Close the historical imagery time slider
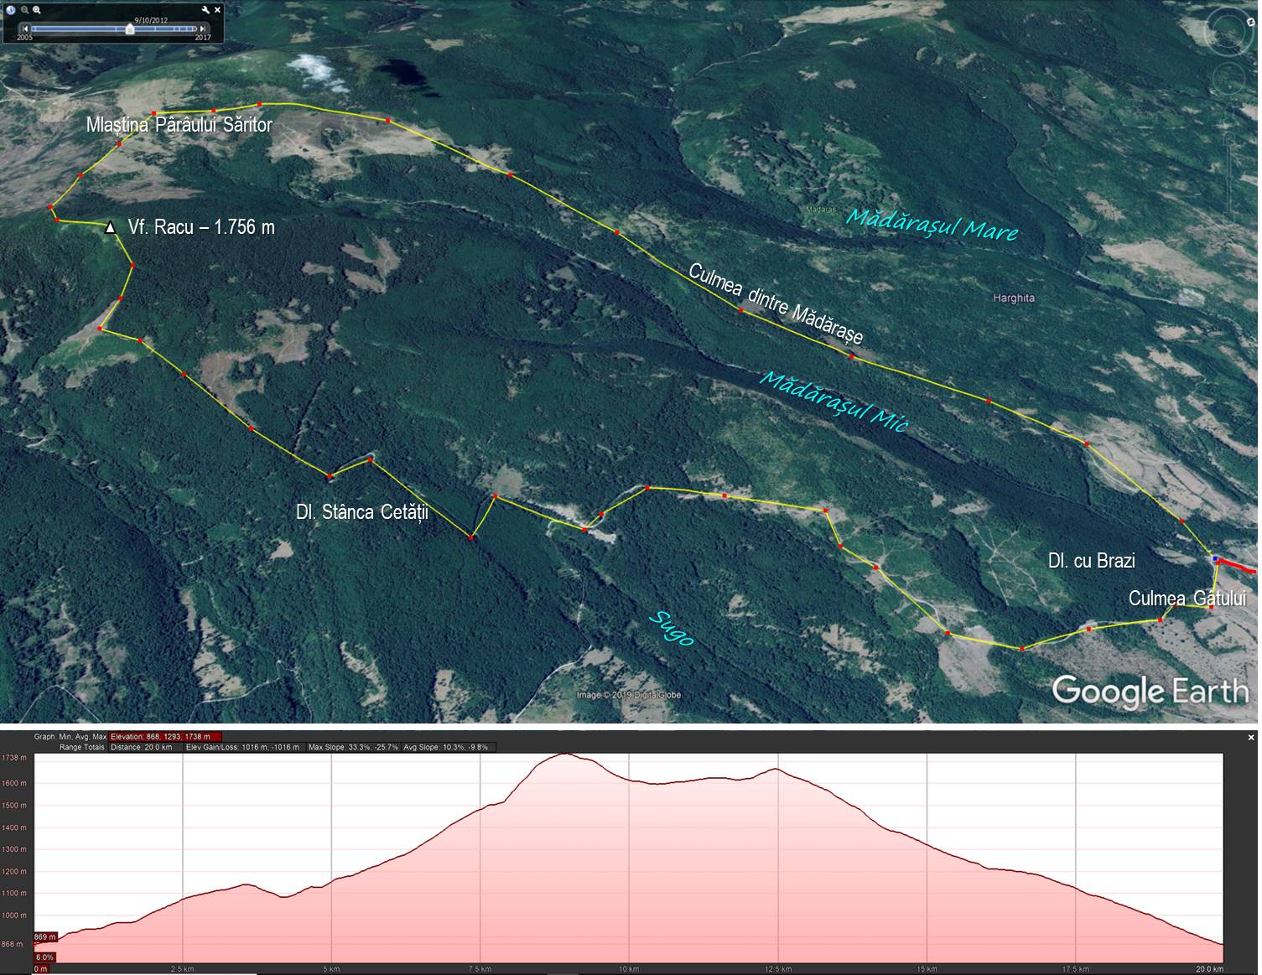This screenshot has width=1262, height=975. (218, 10)
